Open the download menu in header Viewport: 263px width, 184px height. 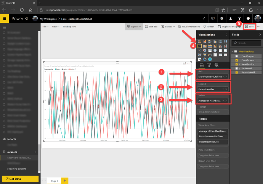coord(231,18)
